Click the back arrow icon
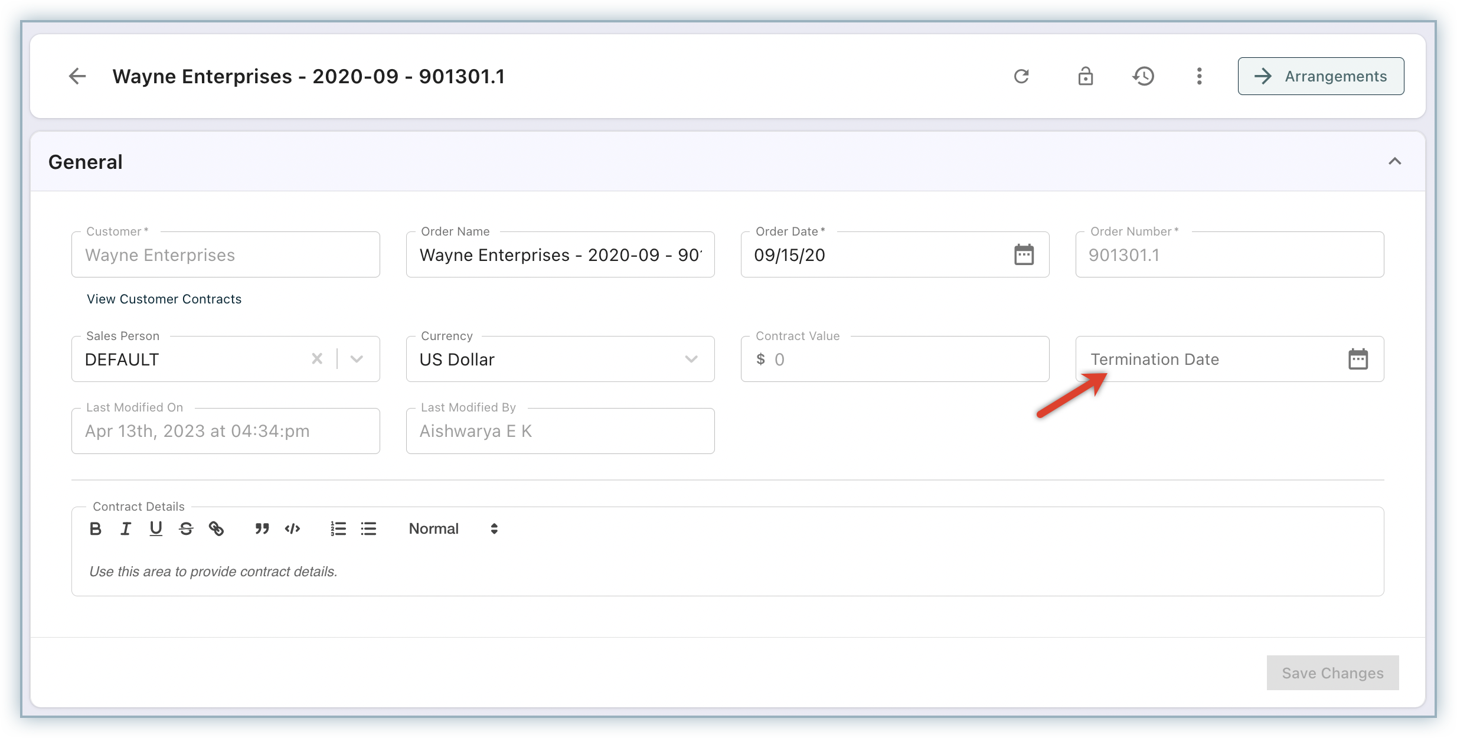The height and width of the screenshot is (738, 1457). point(77,76)
